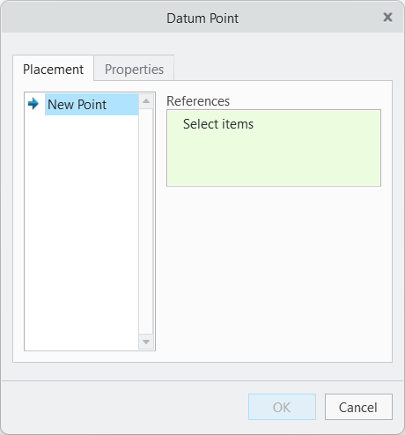
Task: Click the blue arrow beside New Point
Action: [33, 104]
